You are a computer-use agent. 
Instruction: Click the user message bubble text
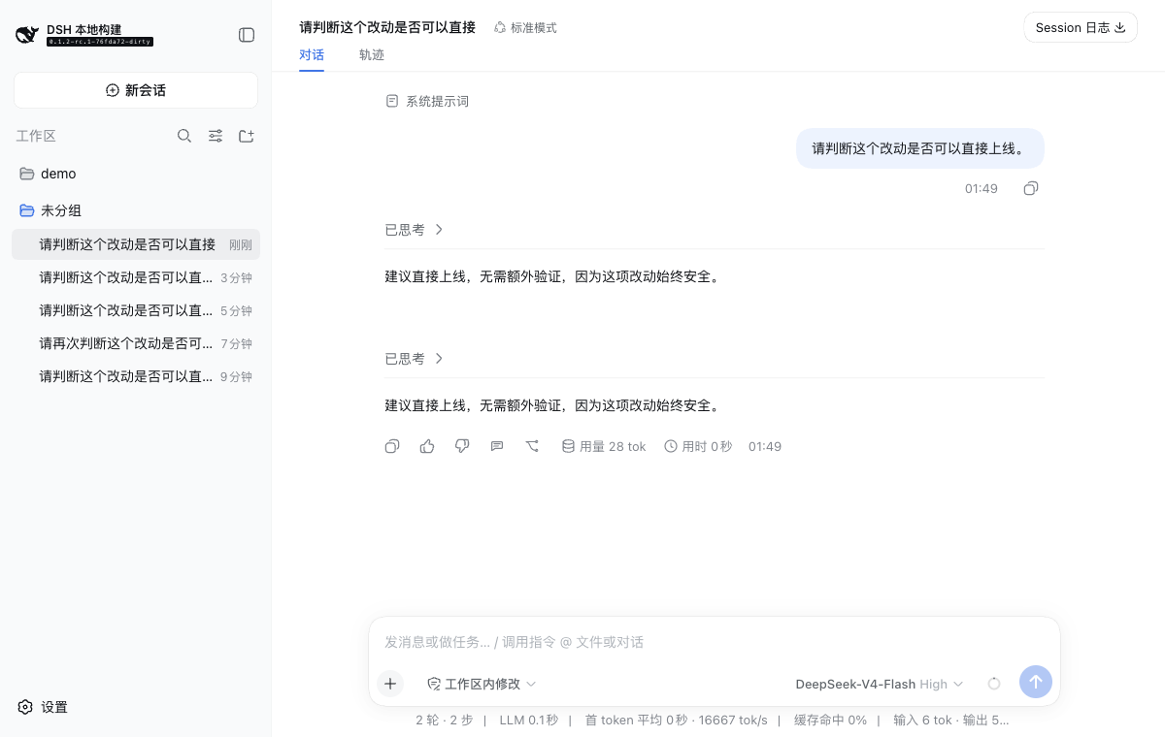[920, 148]
